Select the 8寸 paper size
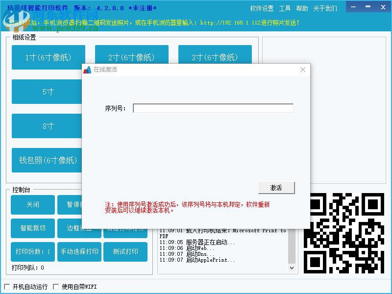The image size is (392, 294). (47, 126)
